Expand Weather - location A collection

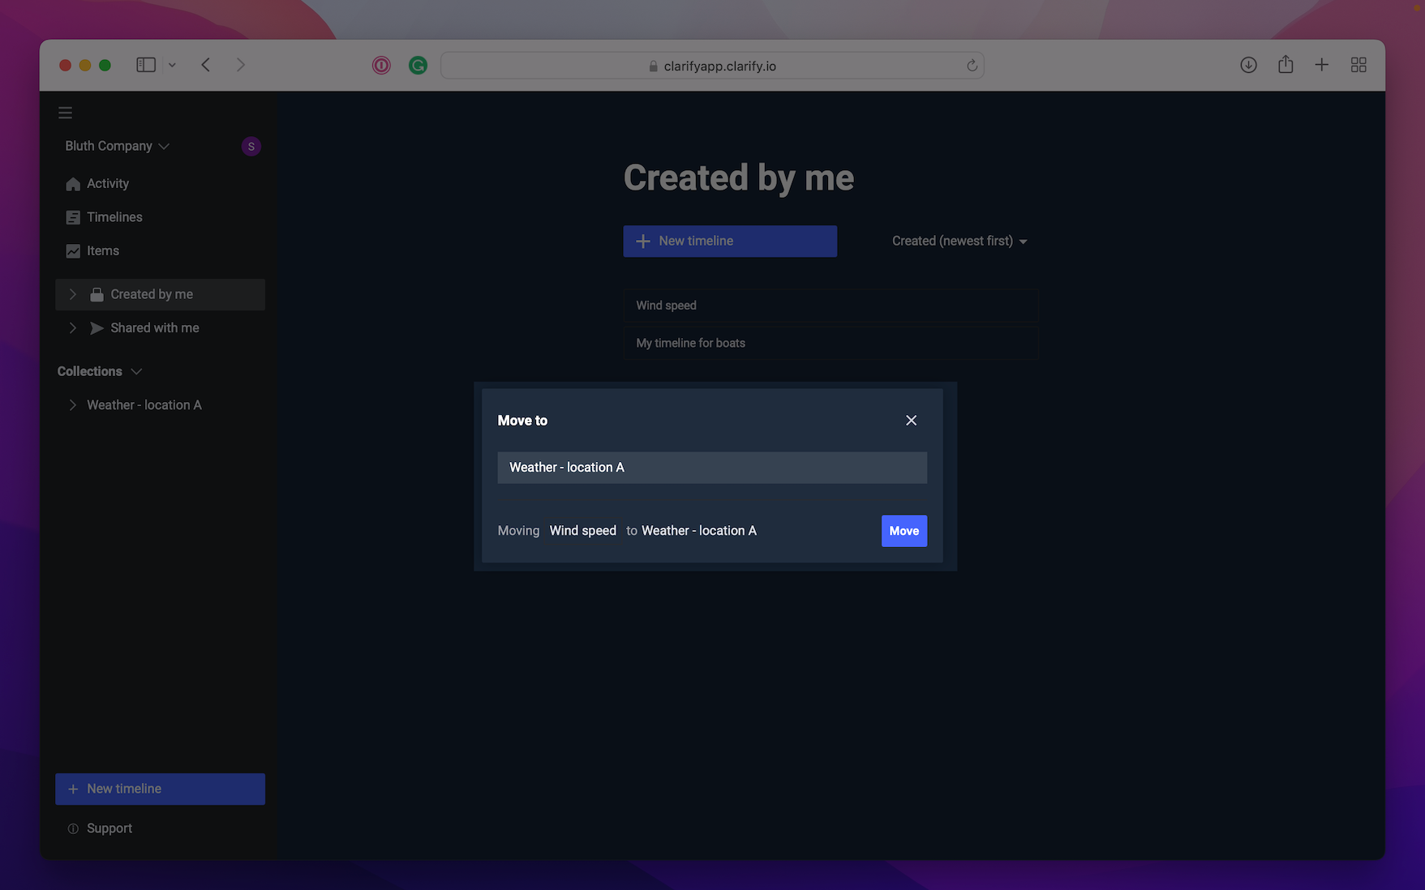[x=73, y=405]
